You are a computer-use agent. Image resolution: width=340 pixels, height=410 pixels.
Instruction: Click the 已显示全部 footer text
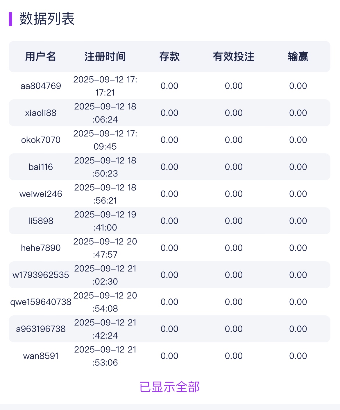coord(170,387)
